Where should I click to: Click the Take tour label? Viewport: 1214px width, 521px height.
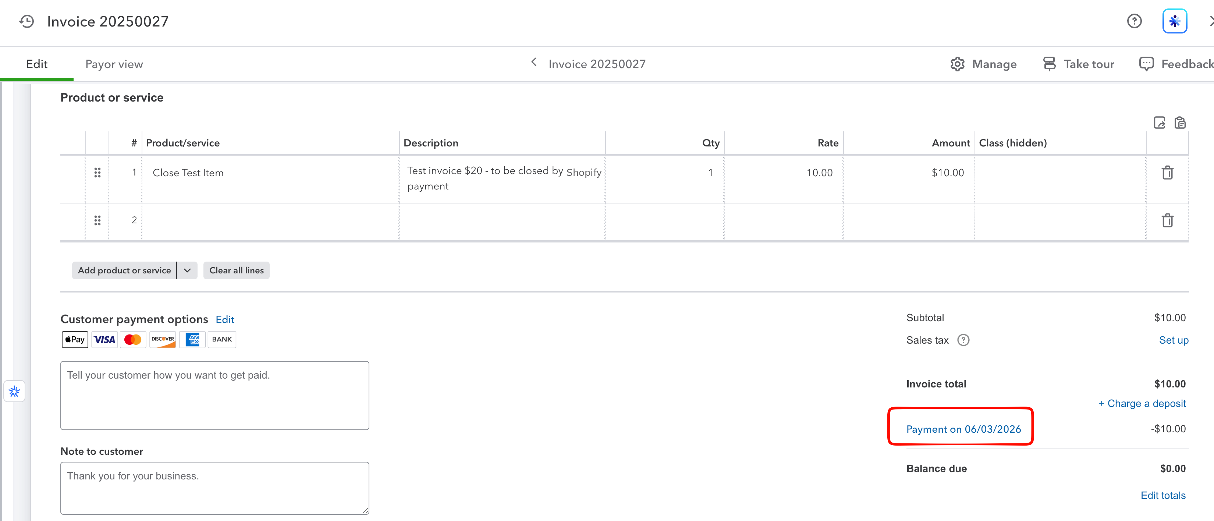(x=1089, y=64)
